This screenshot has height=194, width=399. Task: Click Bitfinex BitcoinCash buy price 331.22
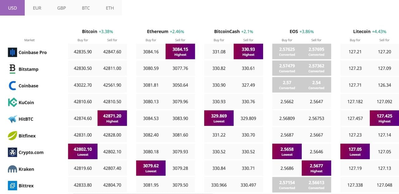point(219,135)
